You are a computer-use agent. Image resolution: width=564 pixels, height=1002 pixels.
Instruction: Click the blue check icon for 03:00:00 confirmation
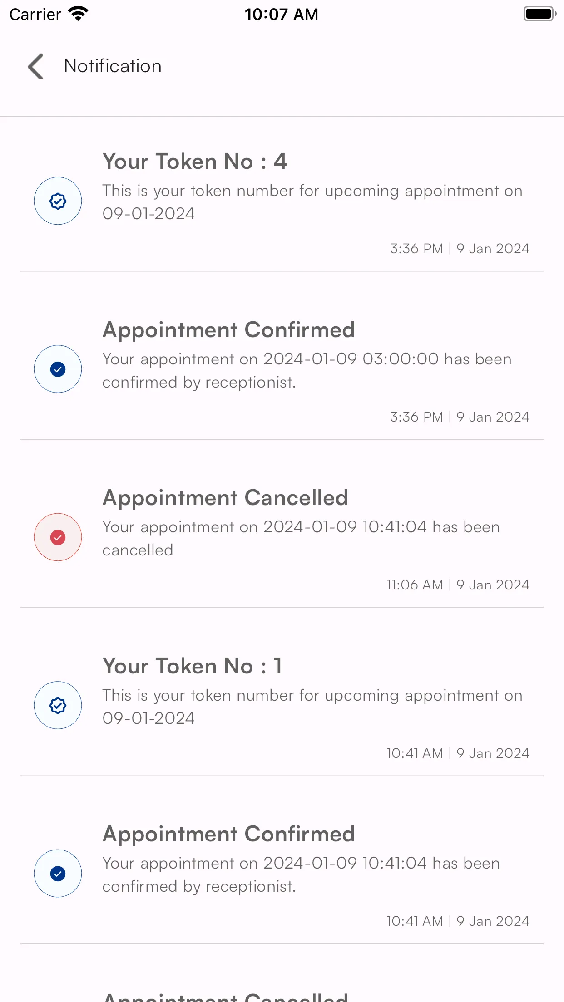[x=58, y=369]
